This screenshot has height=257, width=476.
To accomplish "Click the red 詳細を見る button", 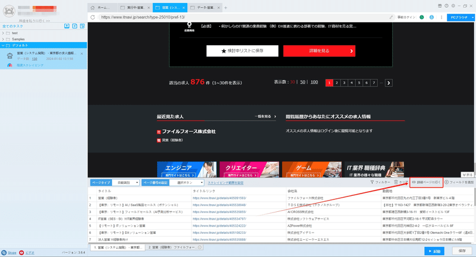I will click(x=319, y=51).
